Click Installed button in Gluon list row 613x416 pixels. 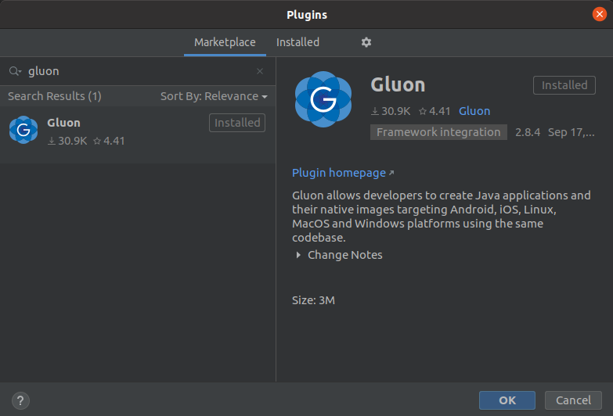[x=237, y=123]
